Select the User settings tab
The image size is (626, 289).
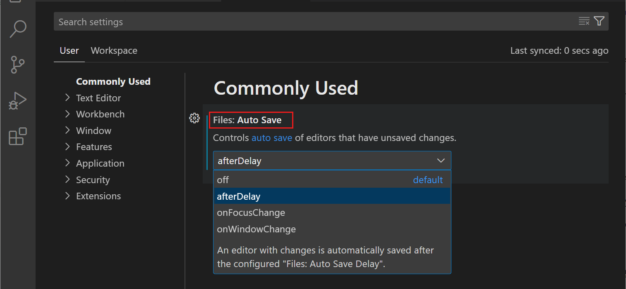coord(69,50)
